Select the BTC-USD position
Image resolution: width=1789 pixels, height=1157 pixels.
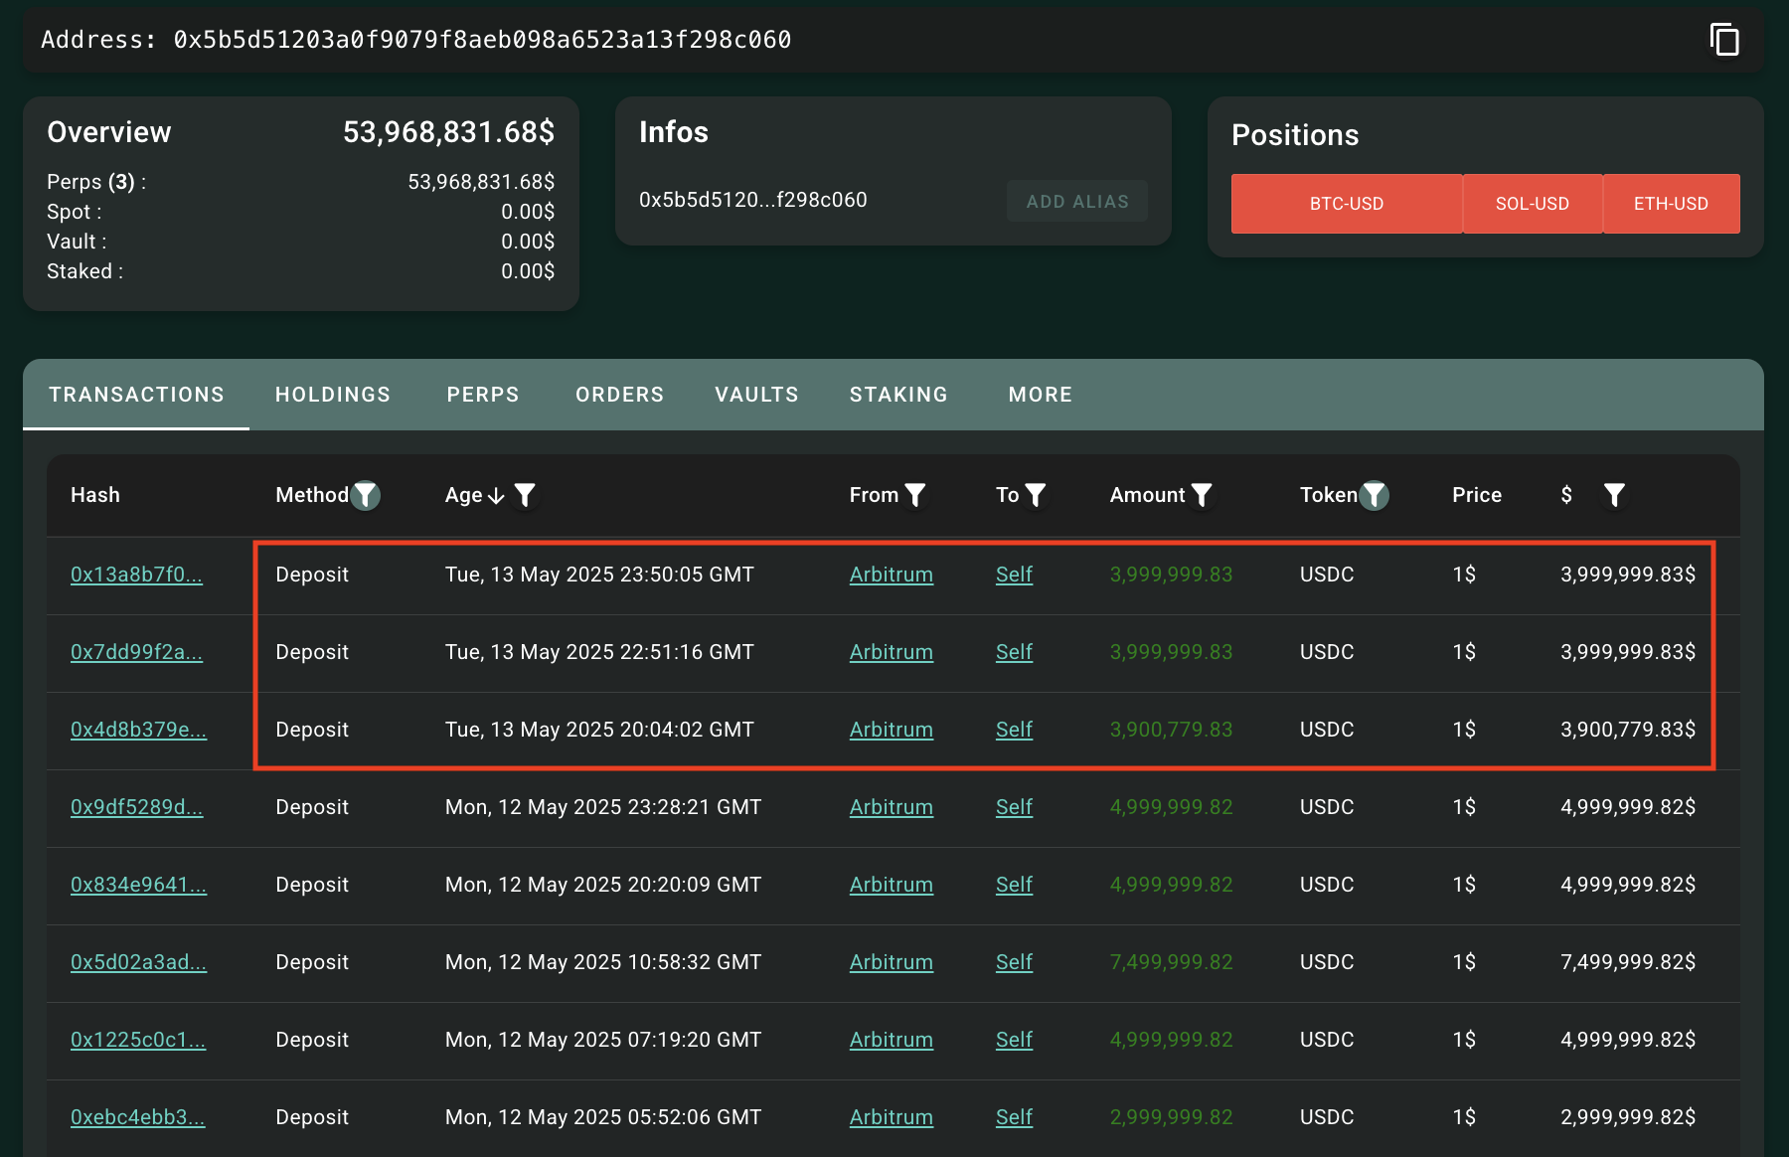[1346, 204]
